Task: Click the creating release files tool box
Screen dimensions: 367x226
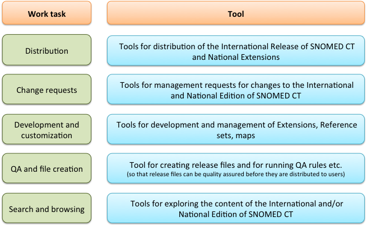Action: coord(236,169)
